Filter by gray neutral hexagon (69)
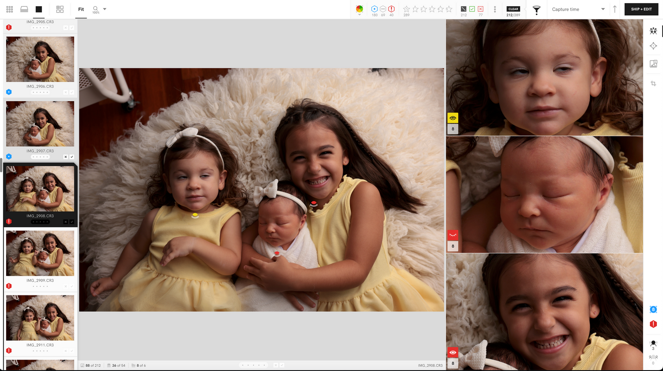This screenshot has height=371, width=663. 383,9
